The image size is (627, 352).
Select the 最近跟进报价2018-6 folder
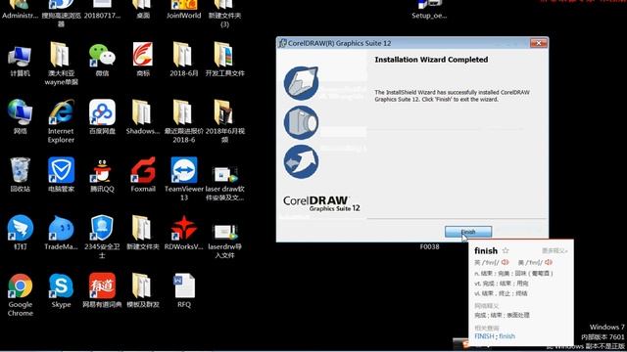pyautogui.click(x=184, y=121)
